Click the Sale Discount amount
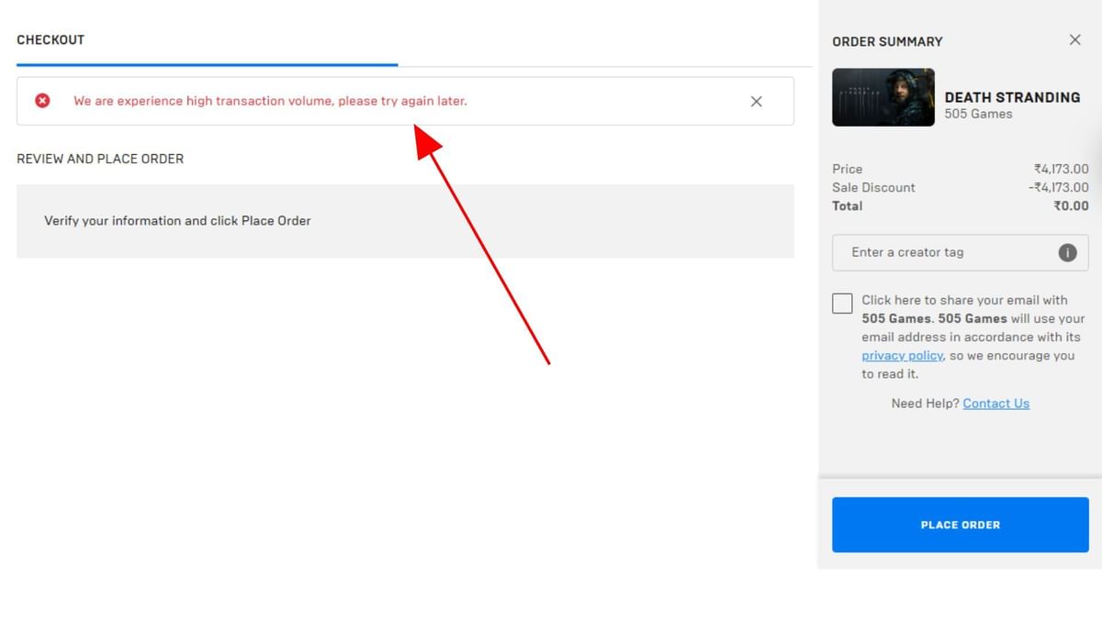Viewport: 1102px width, 619px height. click(1056, 187)
